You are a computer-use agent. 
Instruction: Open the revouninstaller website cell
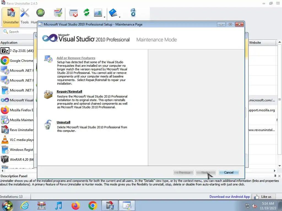tap(262, 130)
